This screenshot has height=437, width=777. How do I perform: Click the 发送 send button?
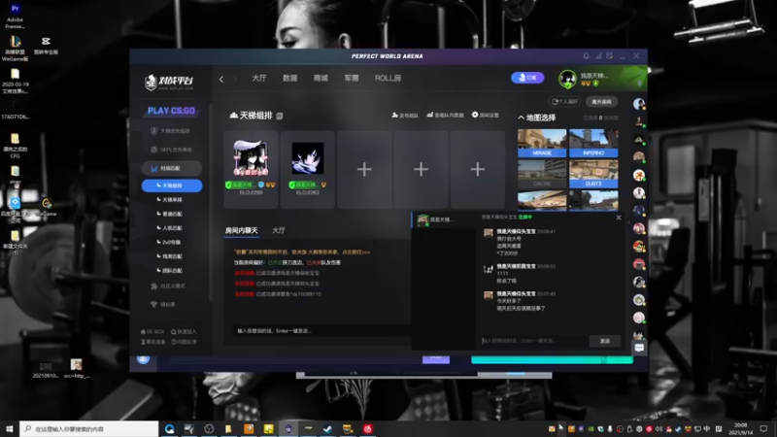coord(605,341)
